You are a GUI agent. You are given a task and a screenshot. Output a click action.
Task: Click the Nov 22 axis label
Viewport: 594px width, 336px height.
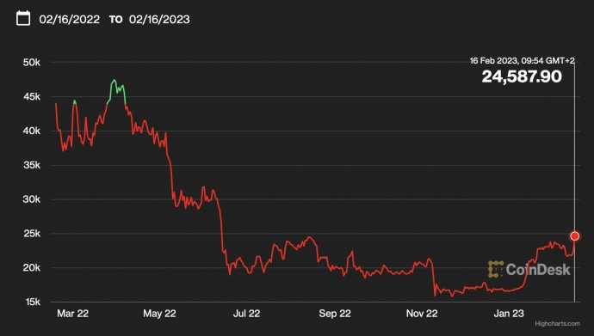tap(422, 313)
